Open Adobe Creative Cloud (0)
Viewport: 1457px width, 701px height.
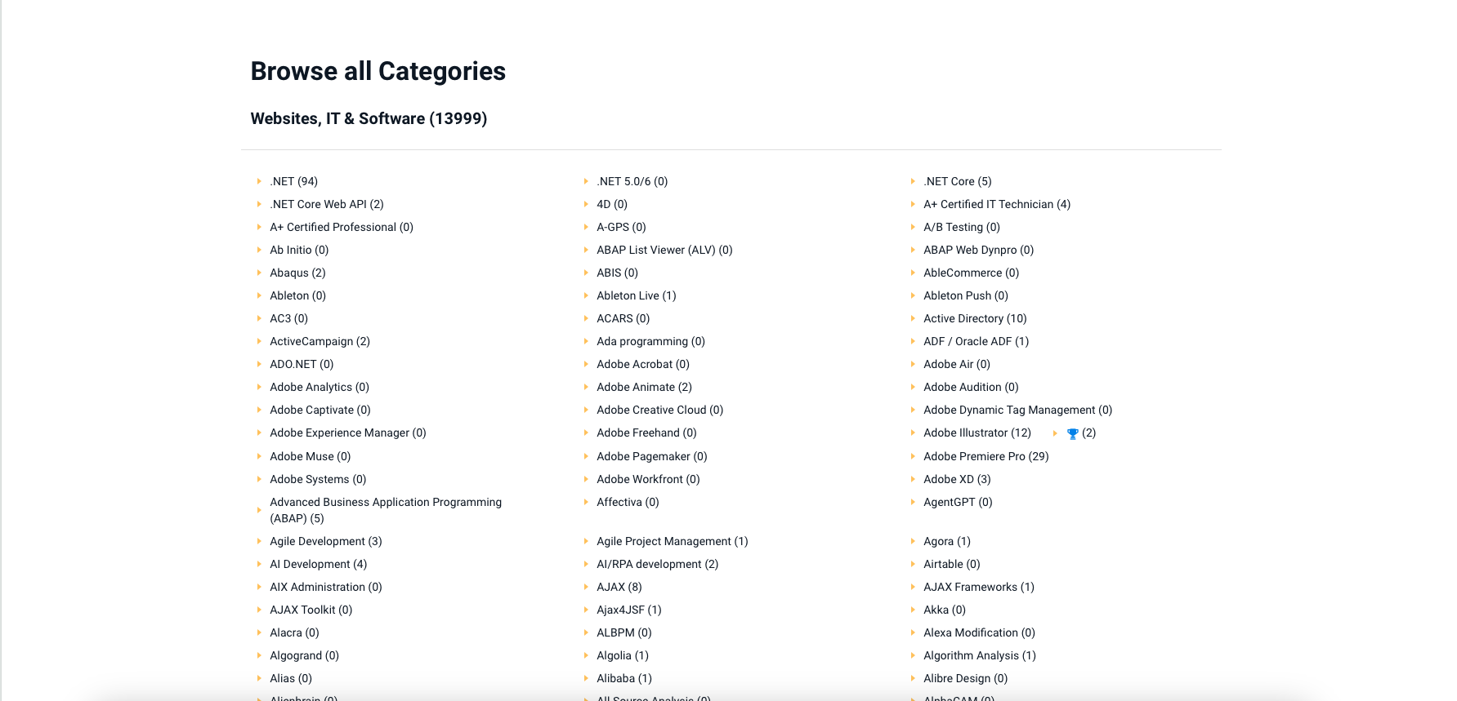[x=659, y=410]
